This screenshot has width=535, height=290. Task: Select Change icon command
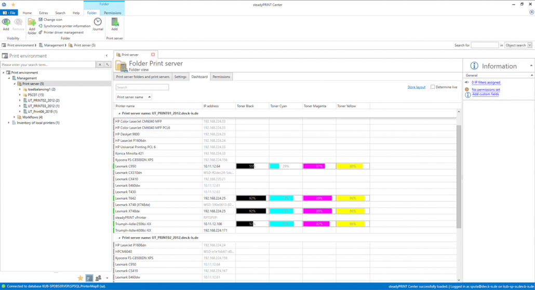50,20
